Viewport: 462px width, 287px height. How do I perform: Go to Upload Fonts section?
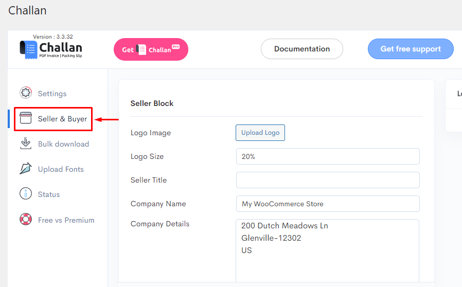coord(61,169)
